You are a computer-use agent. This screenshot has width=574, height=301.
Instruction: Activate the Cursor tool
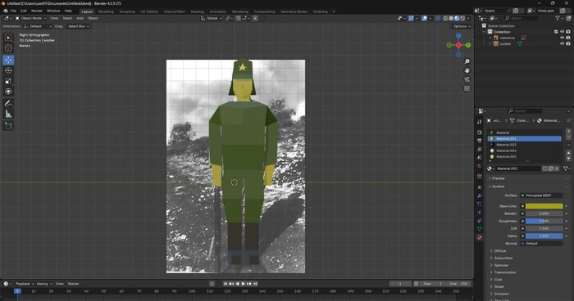click(x=8, y=48)
